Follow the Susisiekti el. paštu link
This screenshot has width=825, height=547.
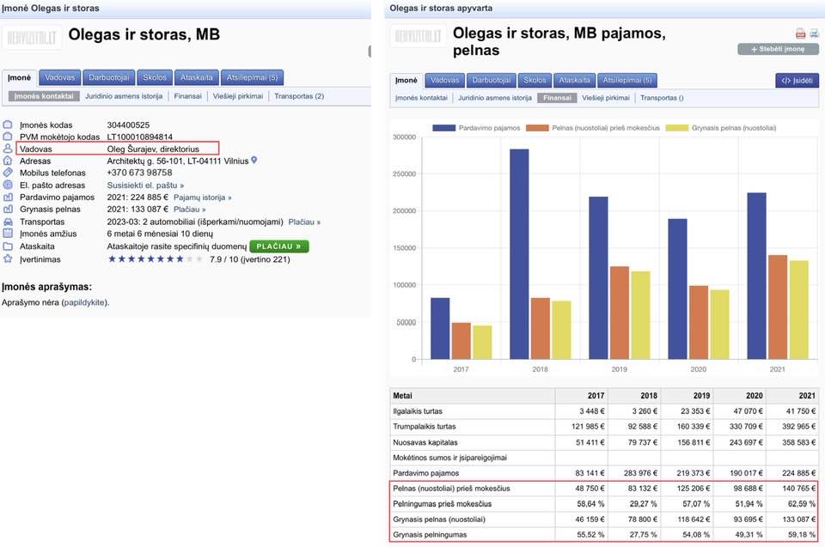pyautogui.click(x=146, y=185)
